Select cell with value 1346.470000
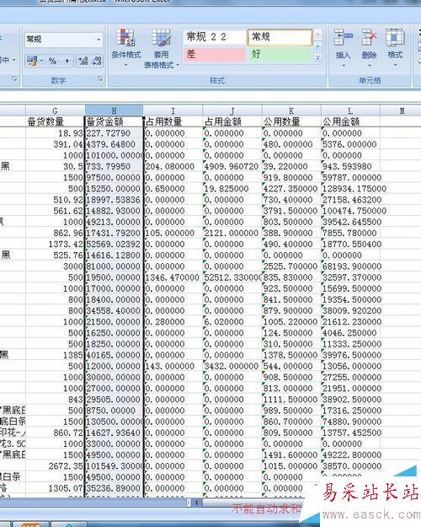The image size is (421, 527). 173,277
